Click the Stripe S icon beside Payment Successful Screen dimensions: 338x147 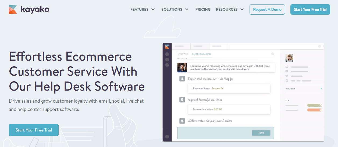[x=182, y=100]
